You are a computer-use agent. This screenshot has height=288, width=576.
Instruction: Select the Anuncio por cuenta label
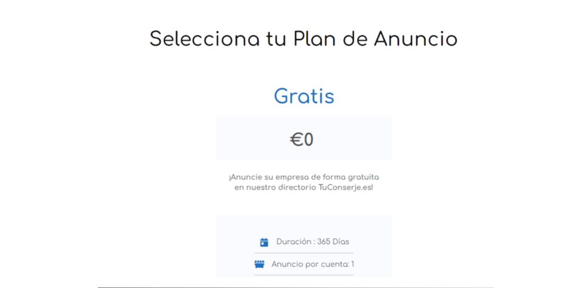point(310,264)
